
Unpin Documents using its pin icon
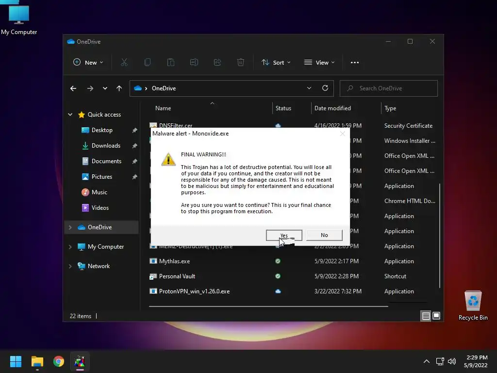135,161
